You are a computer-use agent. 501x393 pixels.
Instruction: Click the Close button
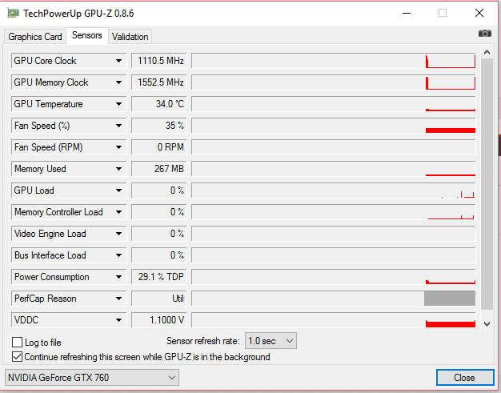coord(465,378)
